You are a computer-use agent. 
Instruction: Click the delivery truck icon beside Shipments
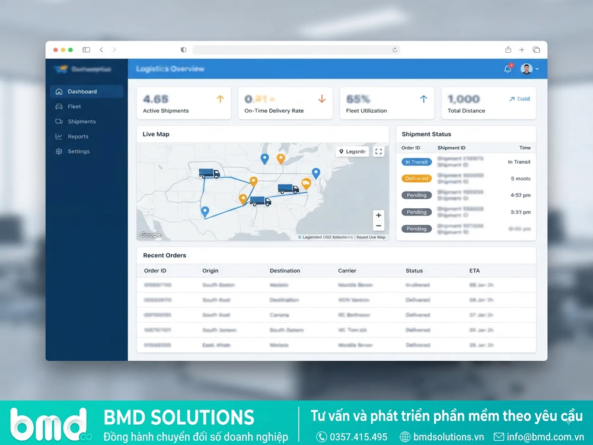click(x=59, y=122)
